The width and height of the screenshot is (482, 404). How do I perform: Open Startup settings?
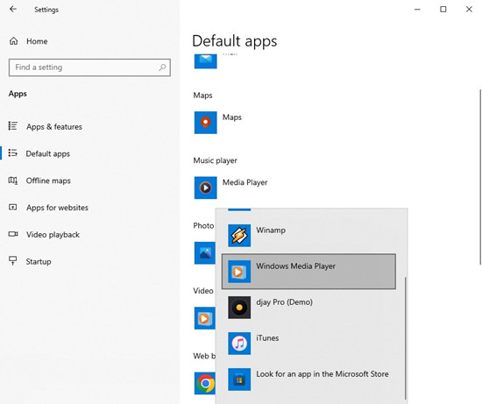(x=39, y=262)
